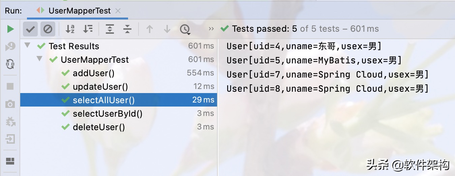
Task: Expand all test results
Action: point(110,29)
